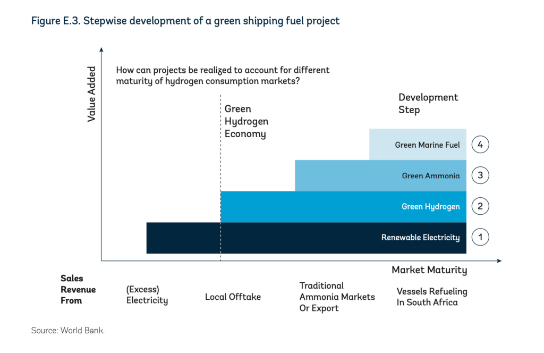Click the circled step number 3
This screenshot has width=544, height=353.
coord(480,175)
